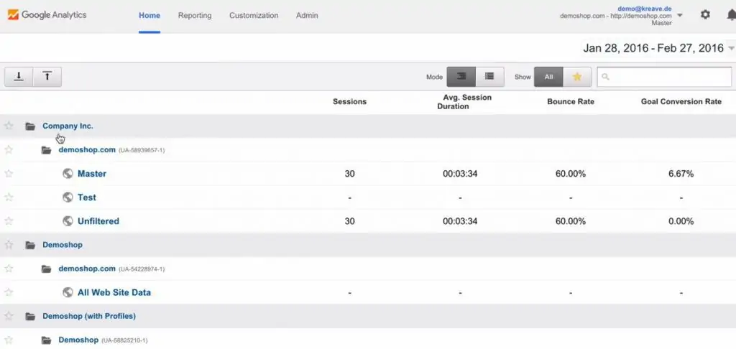This screenshot has height=349, width=736.
Task: Open the Home tab
Action: point(149,16)
